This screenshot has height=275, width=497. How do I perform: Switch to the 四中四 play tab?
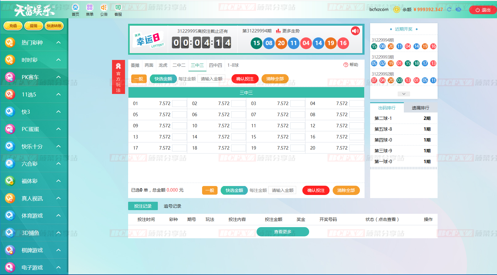pos(215,65)
